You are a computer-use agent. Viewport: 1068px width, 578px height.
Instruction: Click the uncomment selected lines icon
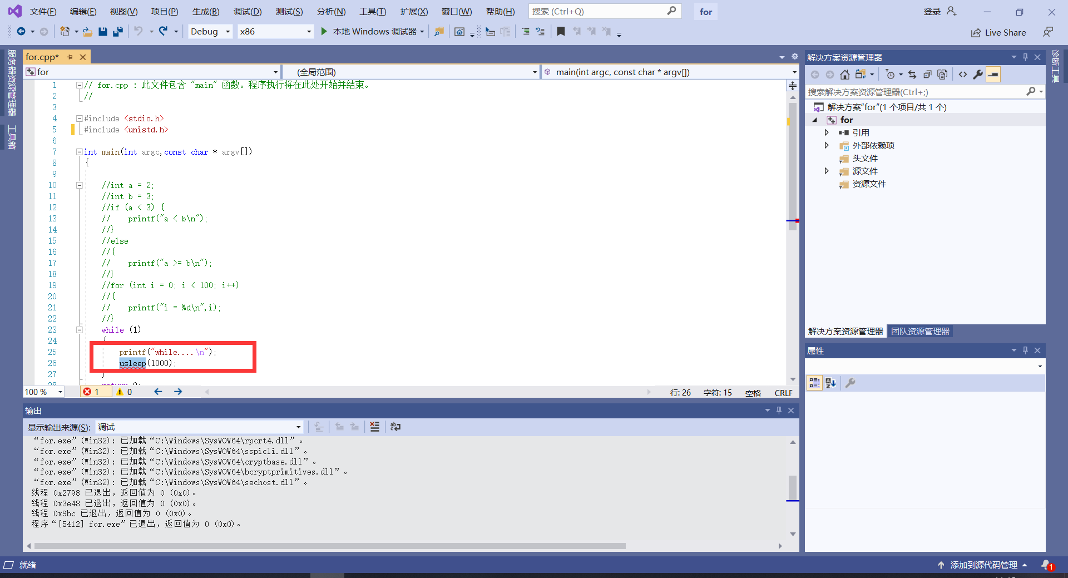540,32
